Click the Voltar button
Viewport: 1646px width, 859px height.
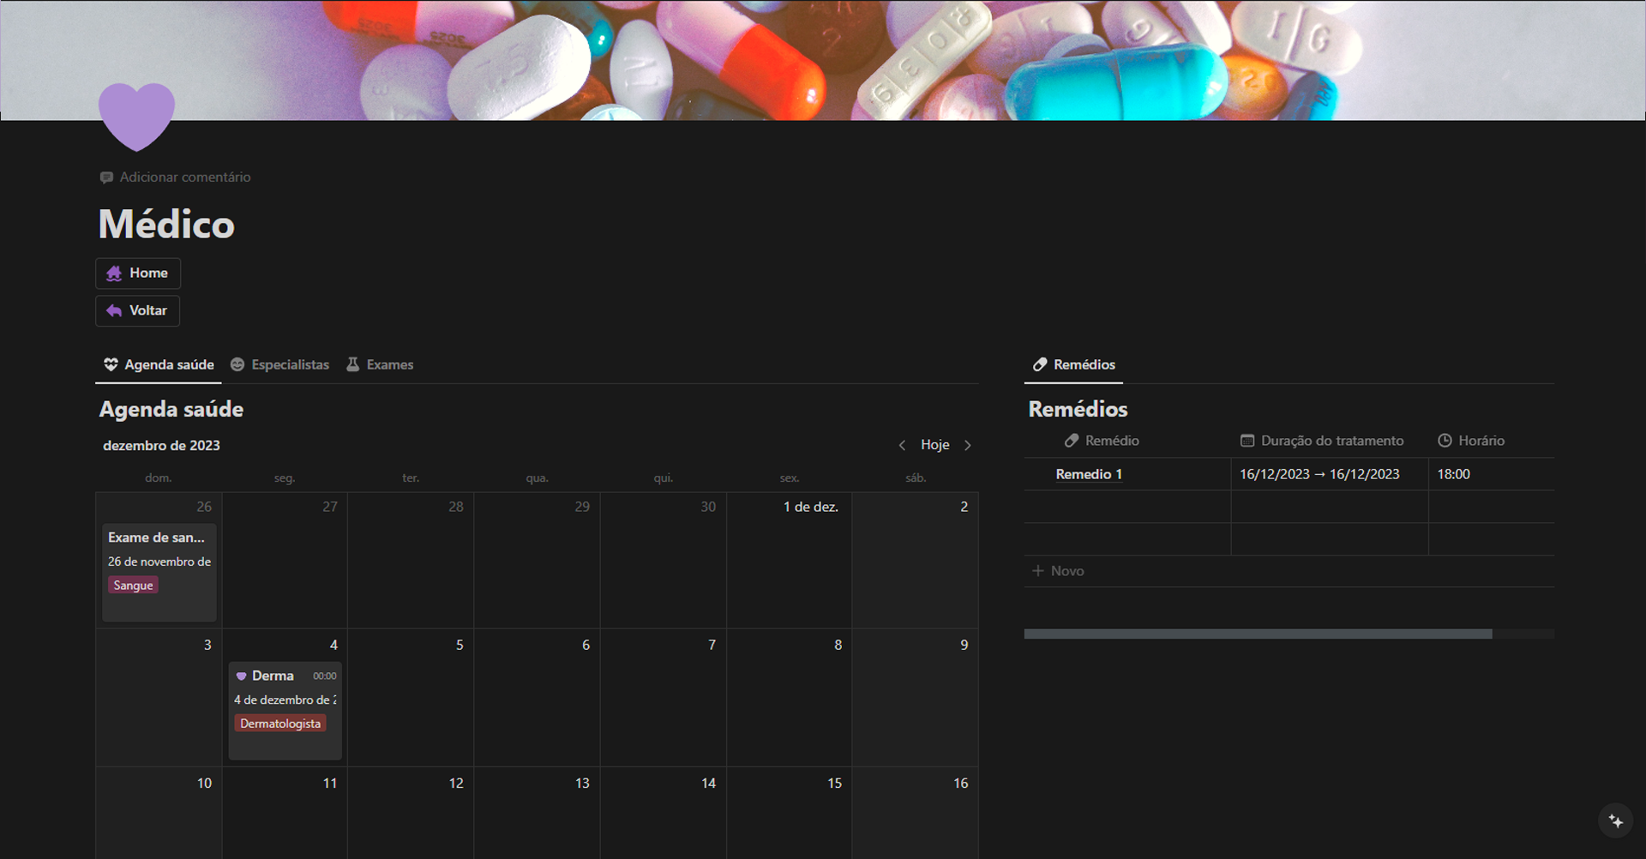point(137,310)
